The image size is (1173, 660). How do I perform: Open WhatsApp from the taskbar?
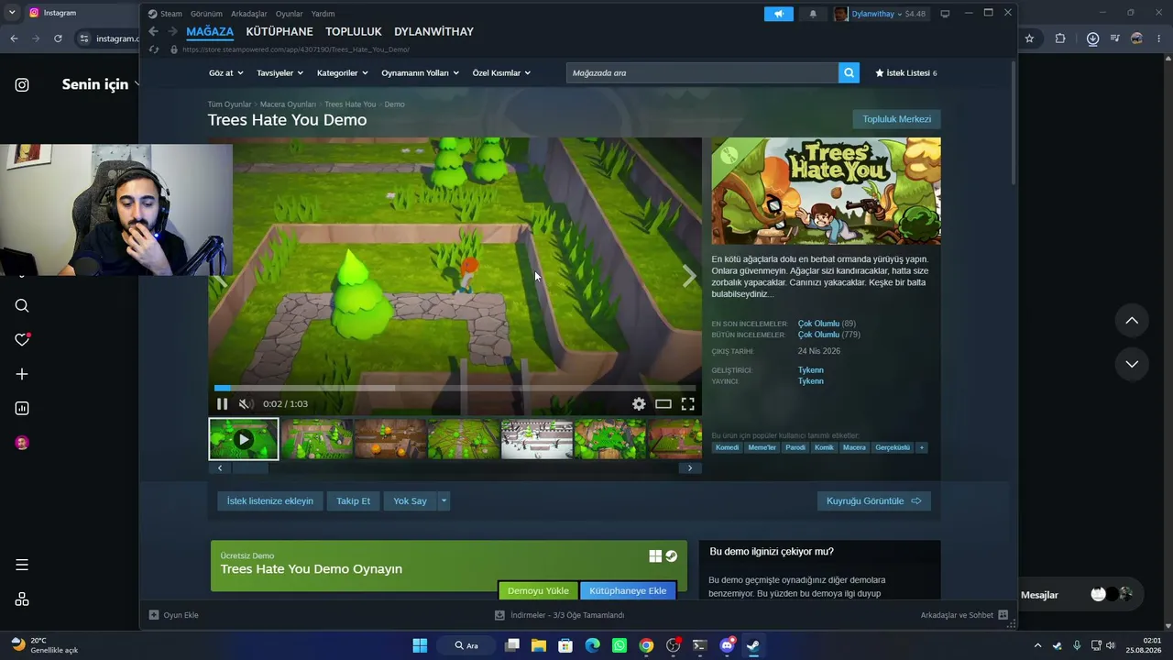click(x=619, y=645)
